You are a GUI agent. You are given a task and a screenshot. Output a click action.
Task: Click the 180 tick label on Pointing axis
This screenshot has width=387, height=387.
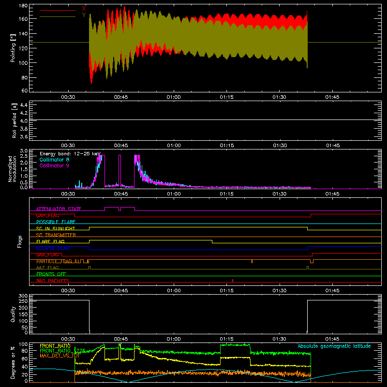(x=23, y=6)
